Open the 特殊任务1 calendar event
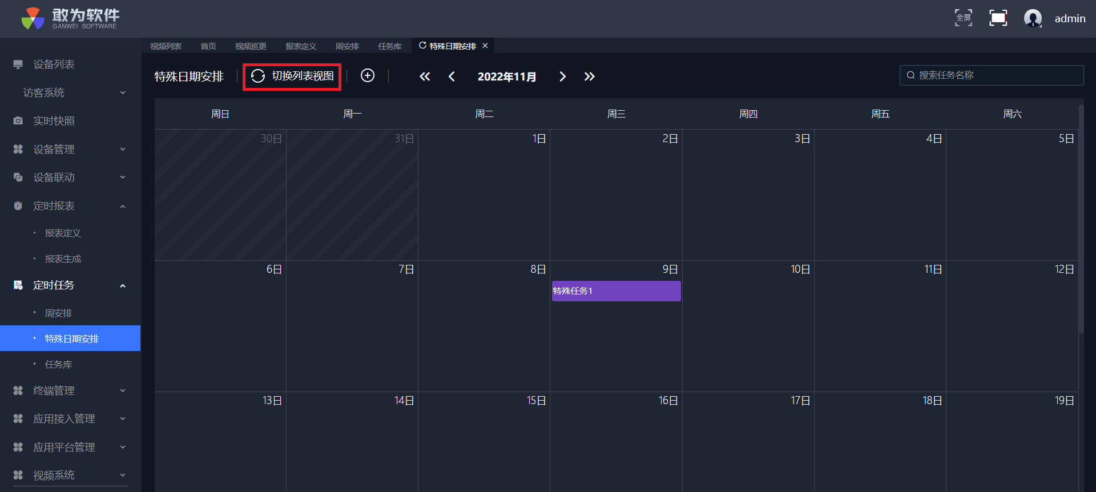This screenshot has width=1096, height=492. pos(616,291)
